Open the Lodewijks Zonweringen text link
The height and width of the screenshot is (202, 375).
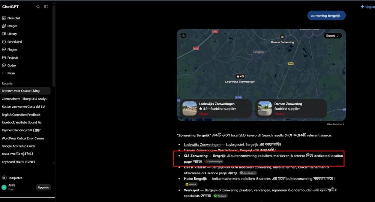tap(202, 144)
